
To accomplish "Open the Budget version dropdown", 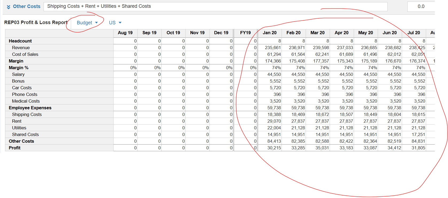I will (x=87, y=23).
